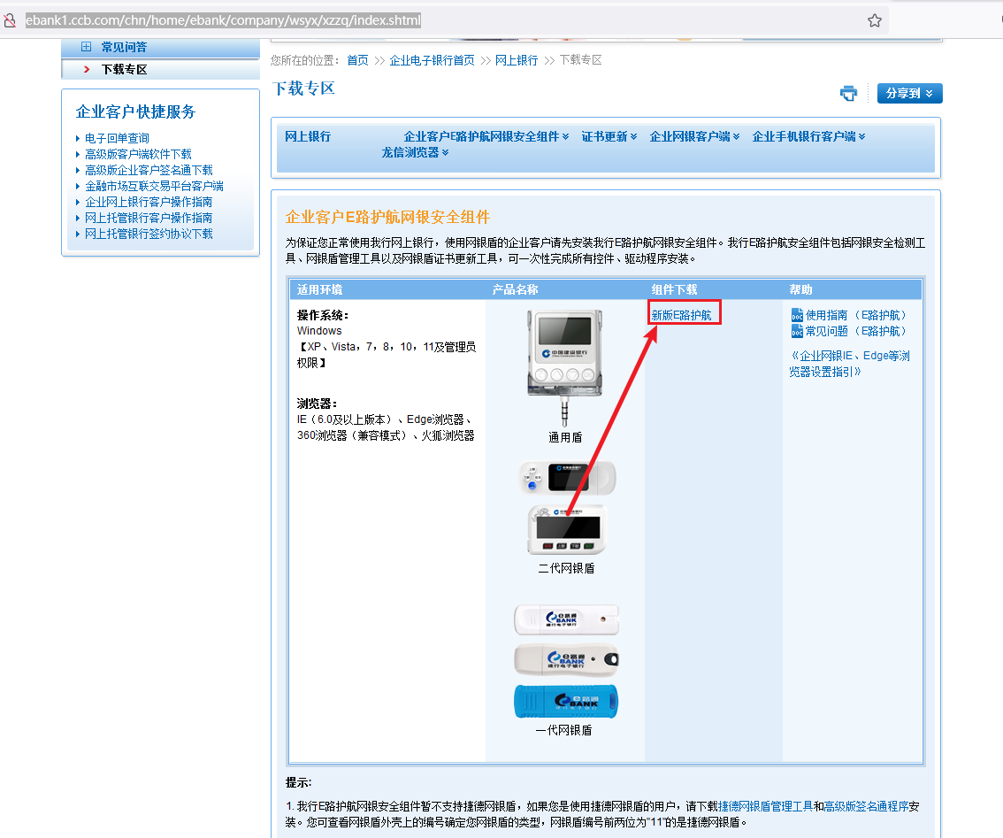The height and width of the screenshot is (838, 1003).
Task: Open 企业网银IE、Edge等浏览器设置指引 link
Action: coord(849,364)
